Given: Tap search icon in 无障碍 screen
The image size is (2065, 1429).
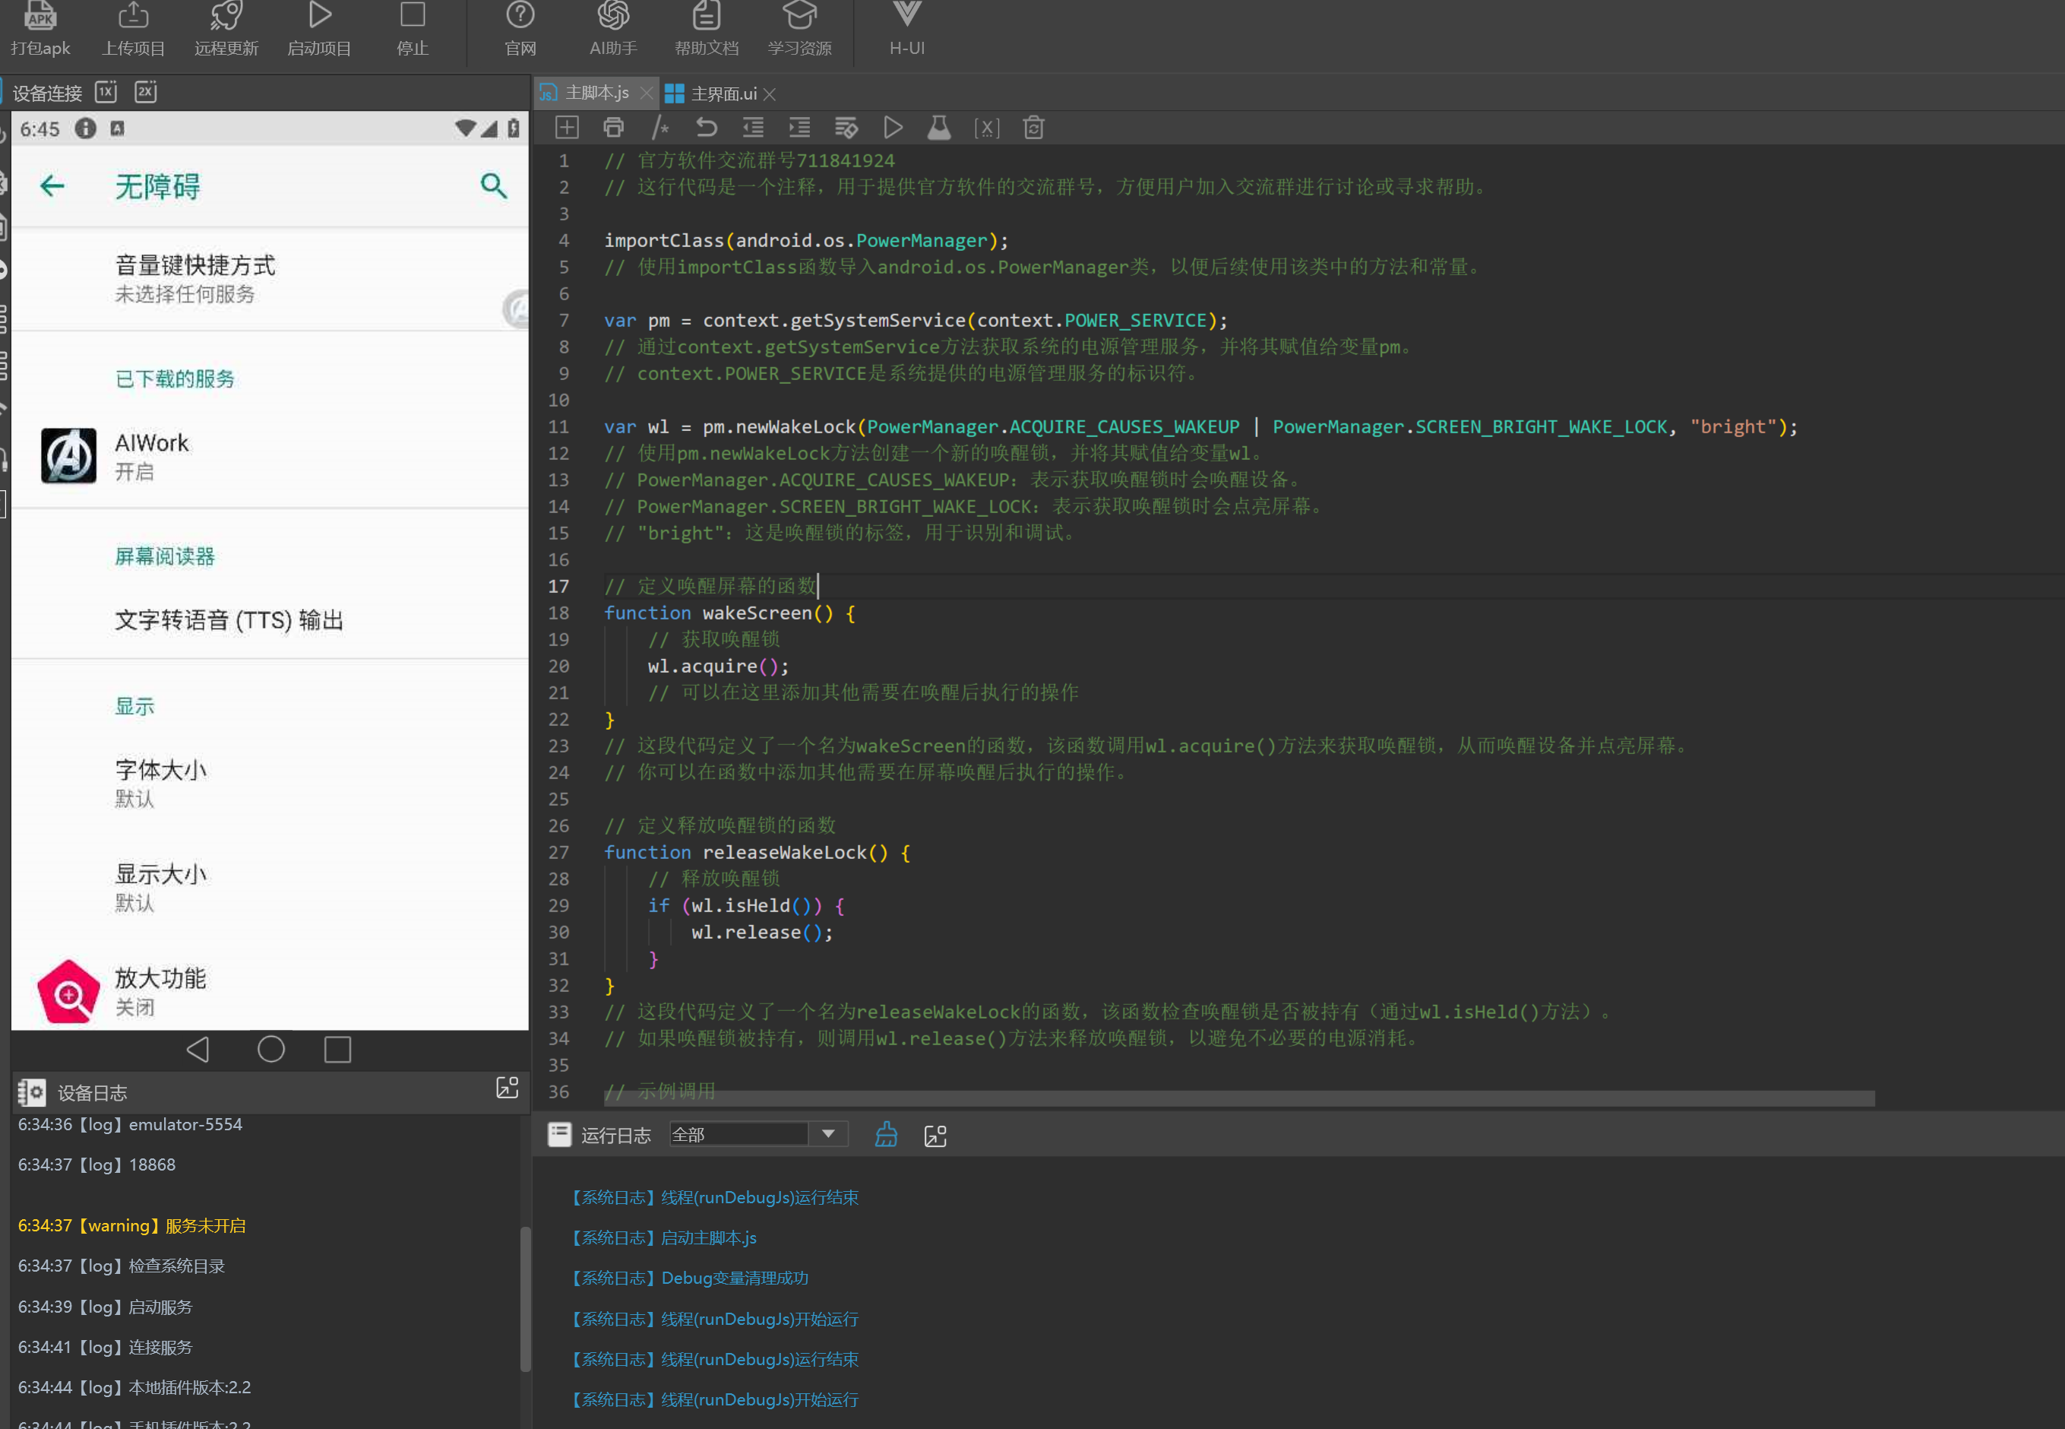Looking at the screenshot, I should coord(494,185).
